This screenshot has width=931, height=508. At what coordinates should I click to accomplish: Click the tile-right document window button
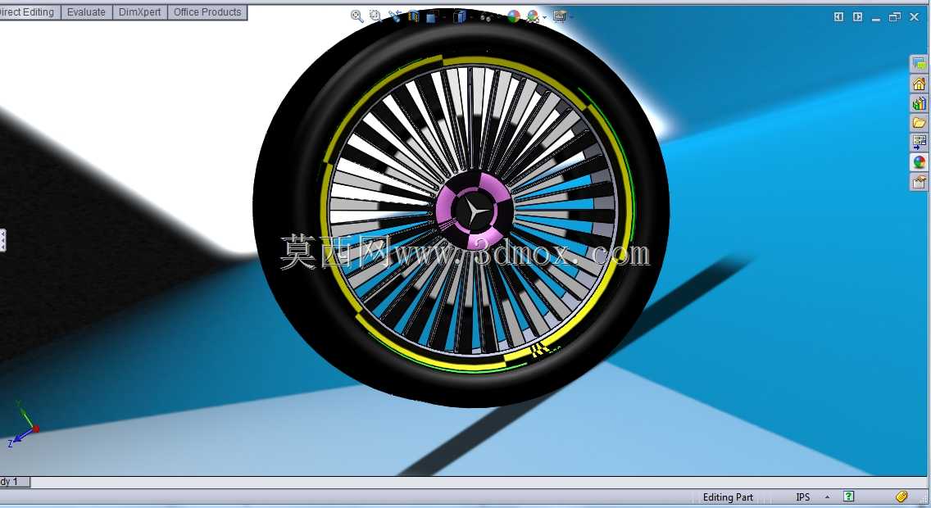tap(857, 17)
